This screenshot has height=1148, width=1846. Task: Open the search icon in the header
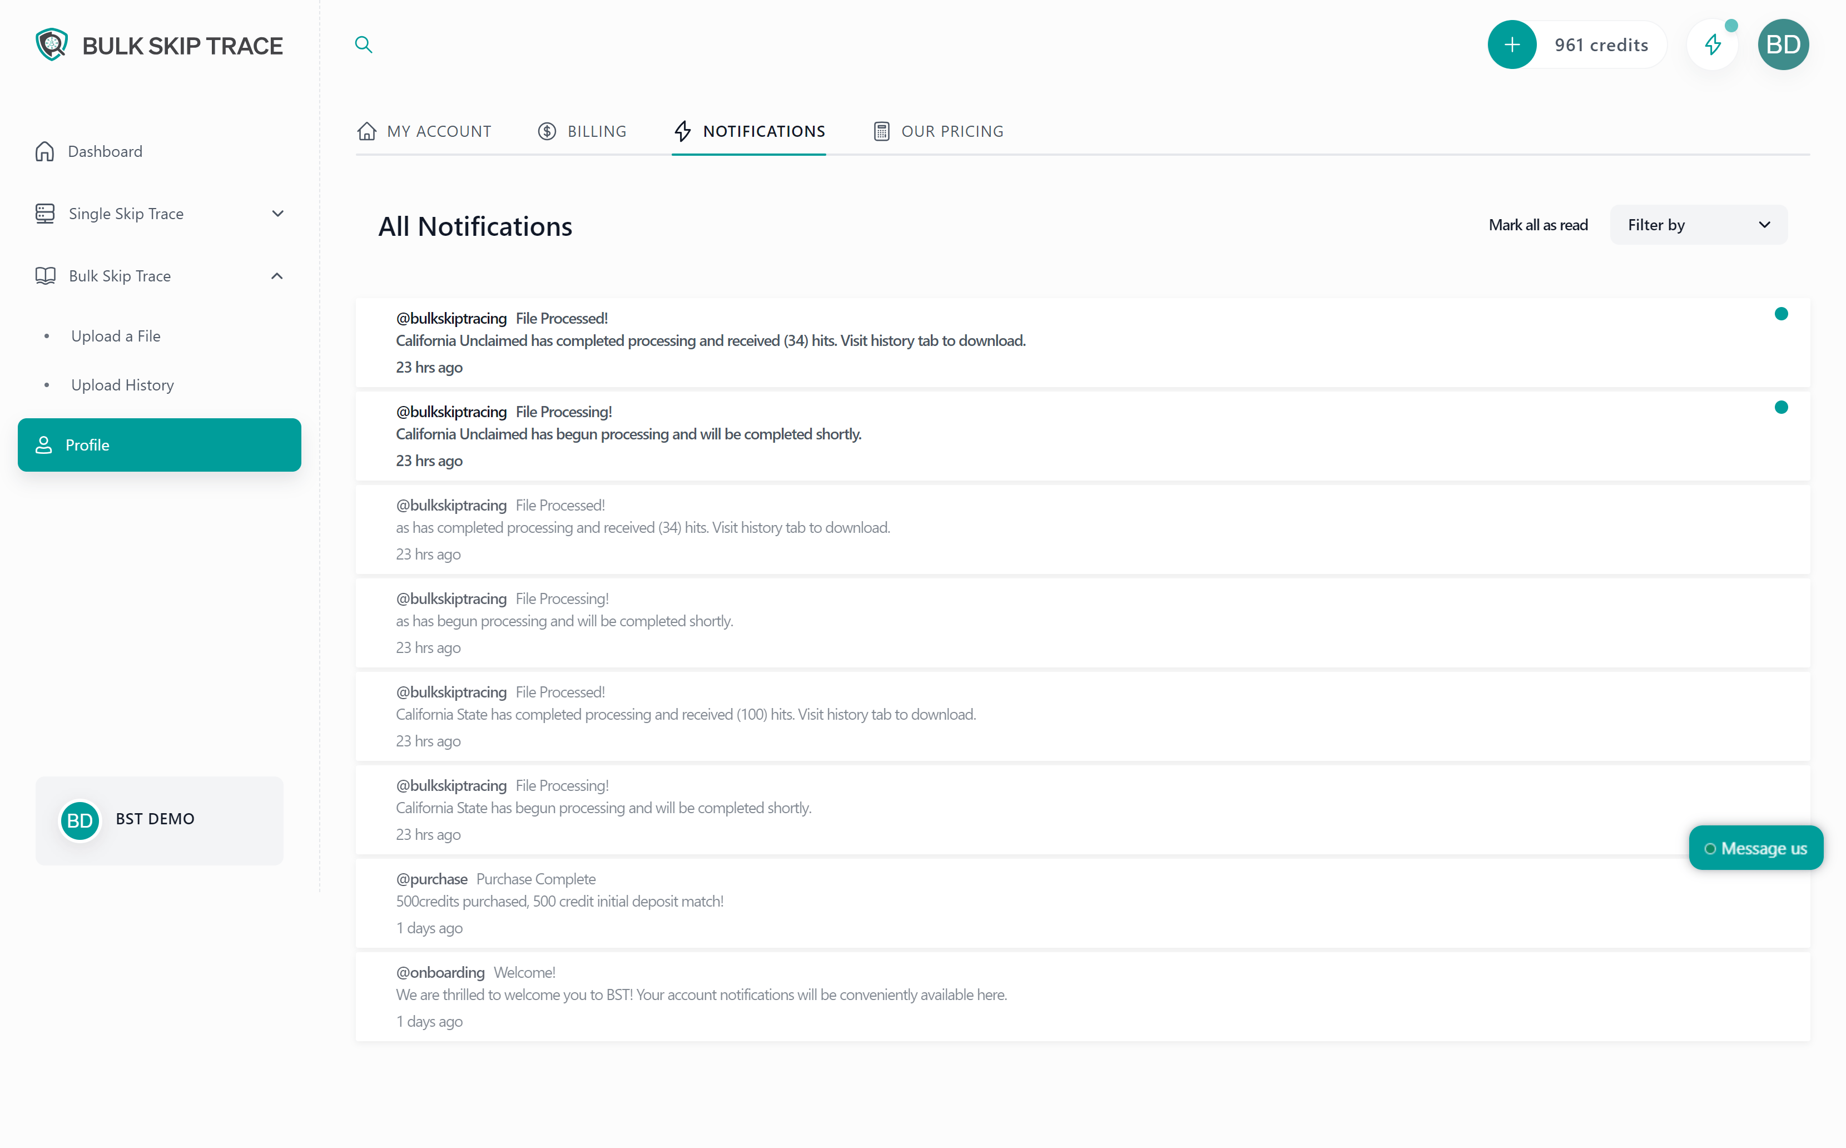pyautogui.click(x=364, y=45)
